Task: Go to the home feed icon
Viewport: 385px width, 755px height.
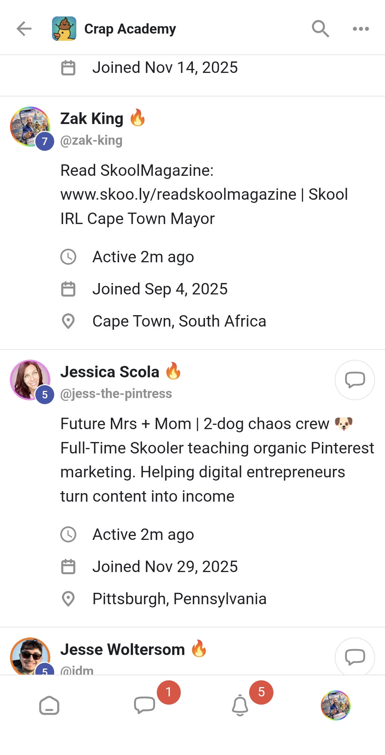Action: (49, 705)
